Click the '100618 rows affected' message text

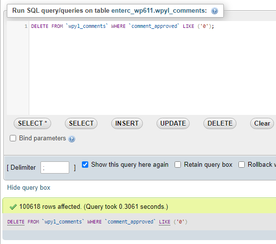tap(94, 206)
